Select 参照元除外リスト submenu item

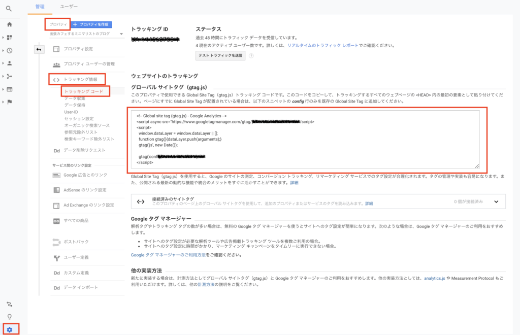(81, 132)
